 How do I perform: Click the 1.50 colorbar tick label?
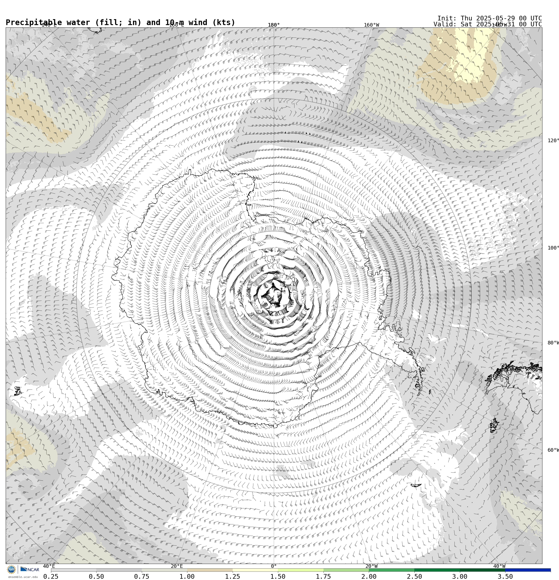pos(278,576)
